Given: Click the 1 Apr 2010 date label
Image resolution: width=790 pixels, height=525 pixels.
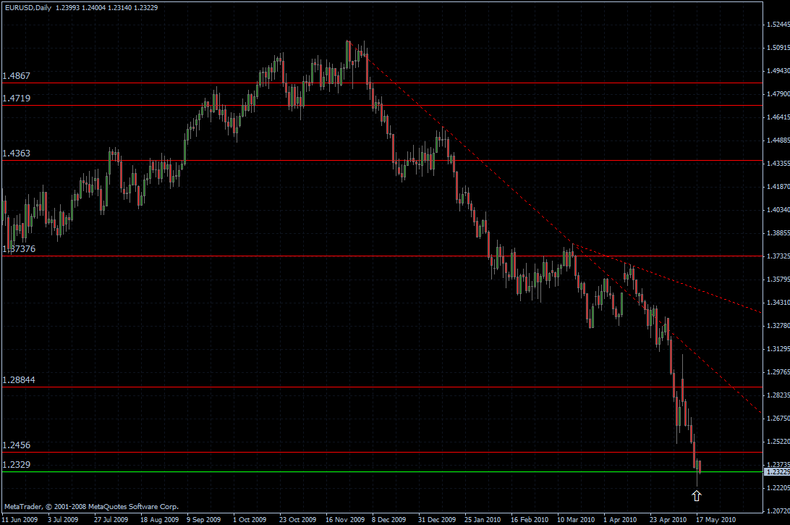Looking at the screenshot, I should 620,519.
